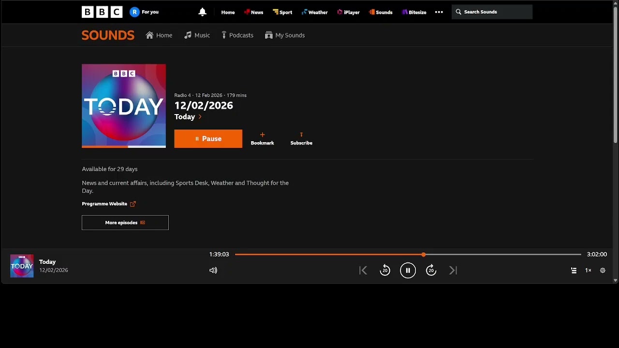
Task: Click the BBC logo
Action: coord(102,12)
